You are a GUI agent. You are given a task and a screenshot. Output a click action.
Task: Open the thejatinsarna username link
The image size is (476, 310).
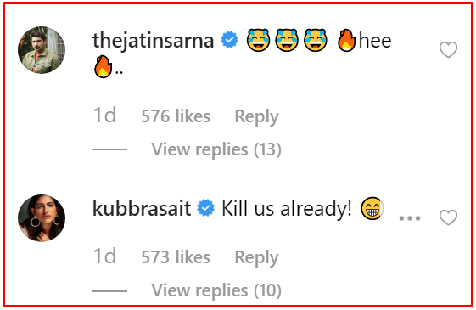point(154,41)
